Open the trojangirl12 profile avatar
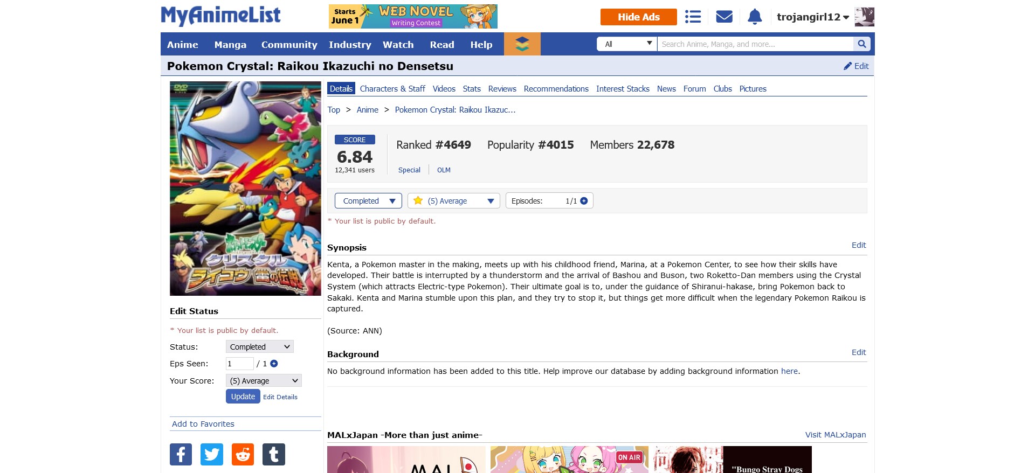The image size is (1035, 473). tap(864, 17)
